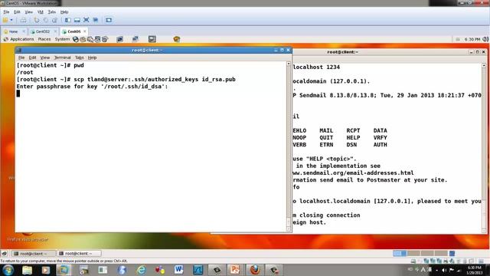
Task: Click the orange panel applet icon
Action: 177,39
